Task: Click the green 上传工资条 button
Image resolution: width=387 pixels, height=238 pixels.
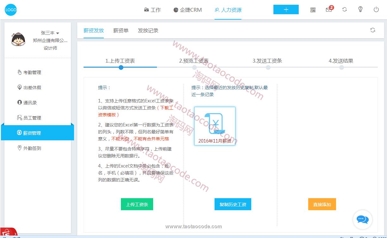Action: [x=137, y=204]
